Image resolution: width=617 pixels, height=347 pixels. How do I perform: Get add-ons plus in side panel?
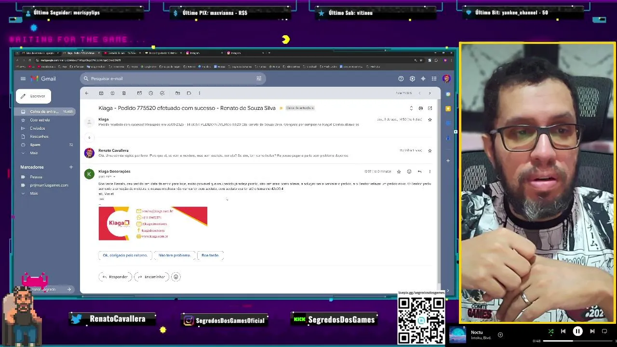point(448,160)
